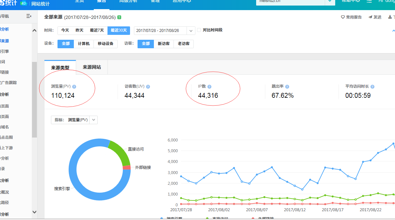
Task: Switch to the 来源网站 tab
Action: 92,67
